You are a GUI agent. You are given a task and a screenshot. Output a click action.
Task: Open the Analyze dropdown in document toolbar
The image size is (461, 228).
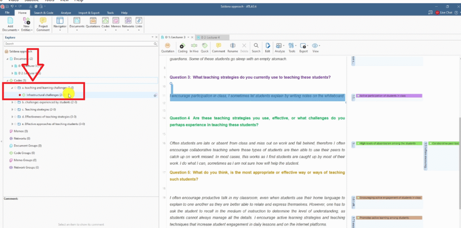pos(279,47)
